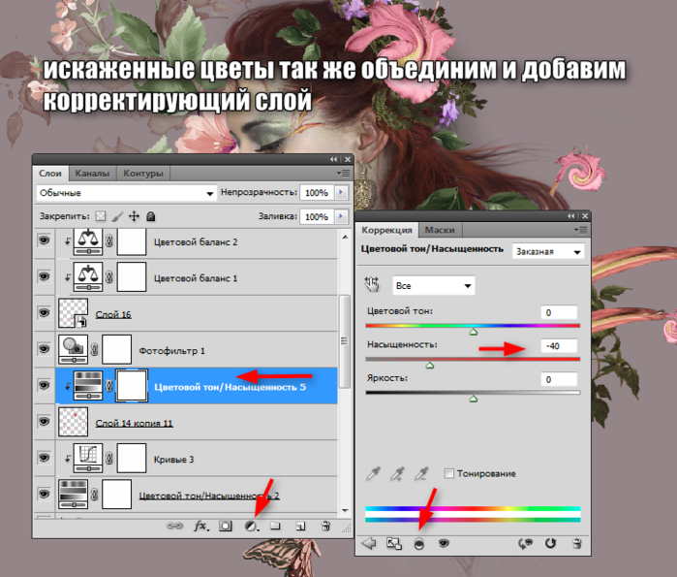Image resolution: width=677 pixels, height=577 pixels.
Task: Switch panel to expanded view icon
Action: click(394, 543)
